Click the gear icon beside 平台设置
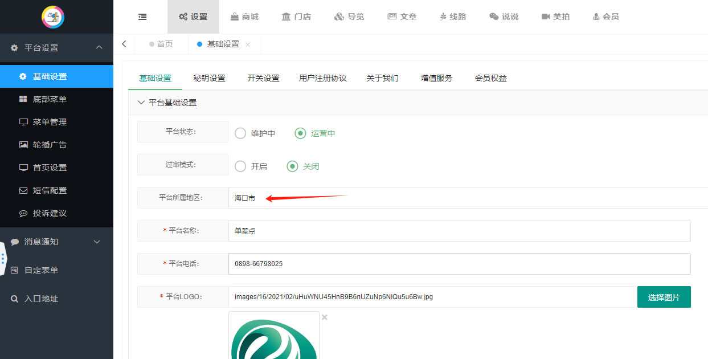708x359 pixels. tap(14, 48)
